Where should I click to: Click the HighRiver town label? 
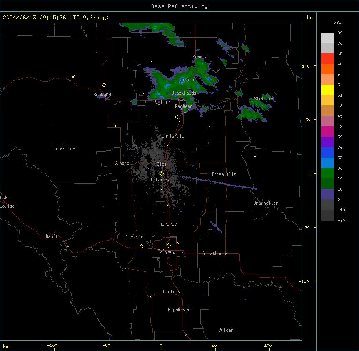coord(179,310)
